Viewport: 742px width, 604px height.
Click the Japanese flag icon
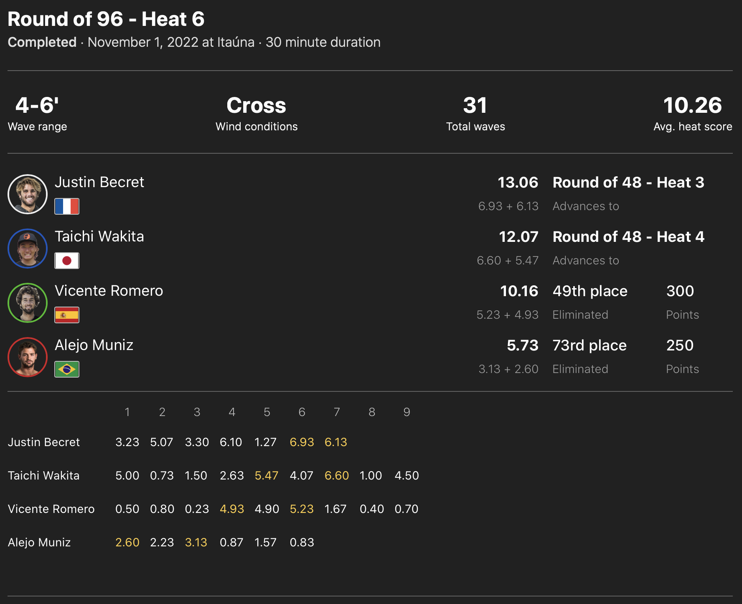67,261
